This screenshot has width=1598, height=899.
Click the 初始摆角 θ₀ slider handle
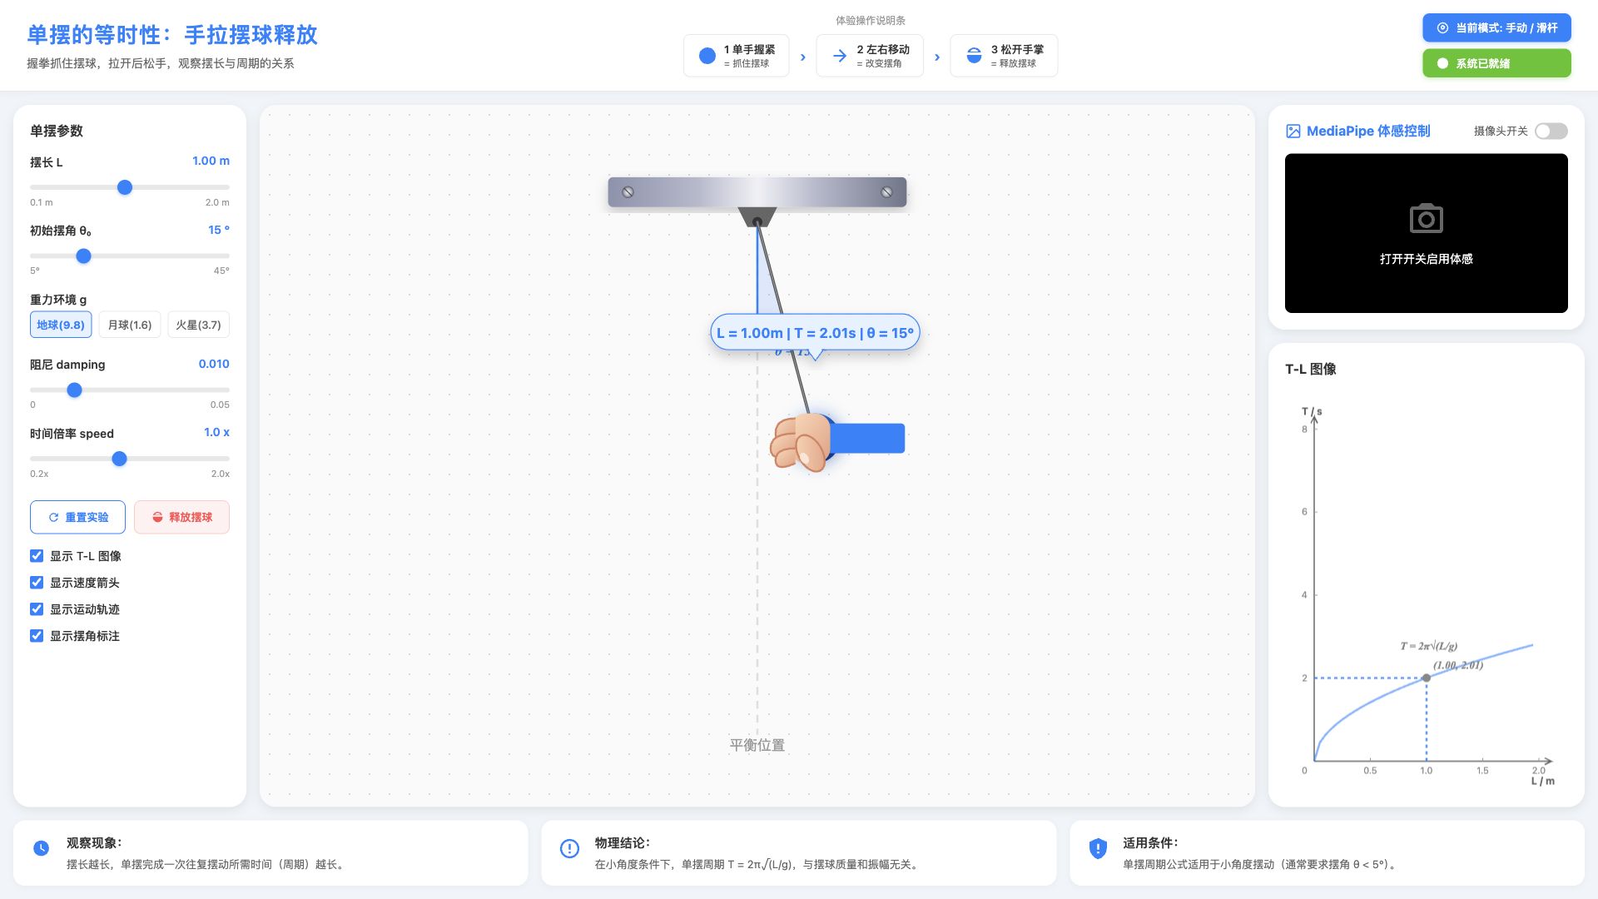(x=83, y=256)
